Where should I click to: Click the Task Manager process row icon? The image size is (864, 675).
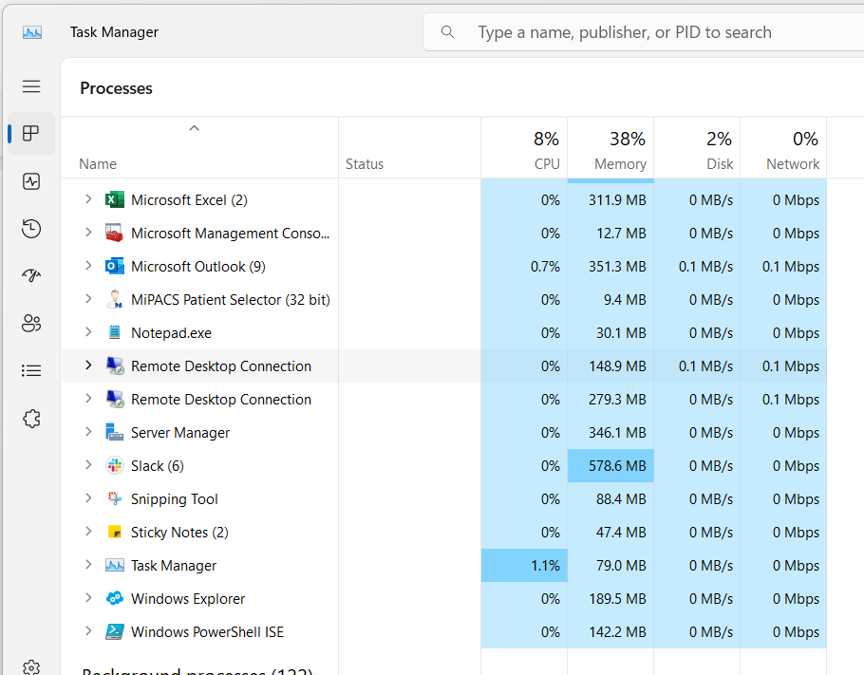pos(115,565)
